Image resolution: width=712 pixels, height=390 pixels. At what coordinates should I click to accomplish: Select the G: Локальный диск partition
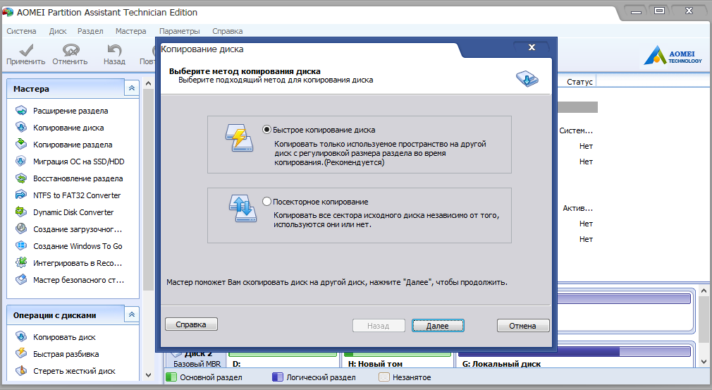(575, 358)
